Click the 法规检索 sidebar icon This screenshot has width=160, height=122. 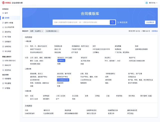[3, 70]
